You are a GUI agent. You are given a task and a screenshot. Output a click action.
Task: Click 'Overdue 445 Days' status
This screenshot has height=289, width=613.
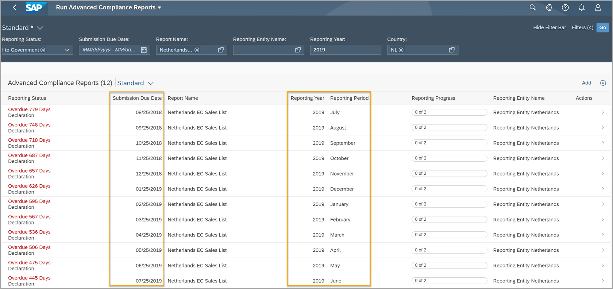tap(29, 278)
